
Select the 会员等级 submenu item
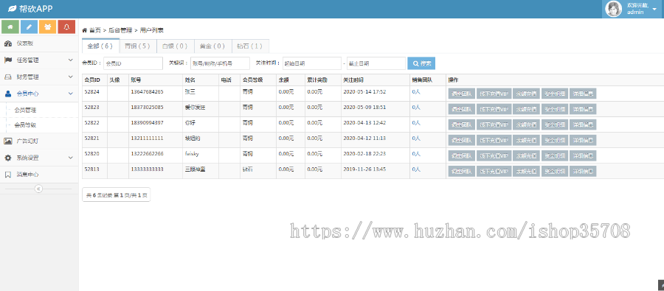click(x=25, y=125)
